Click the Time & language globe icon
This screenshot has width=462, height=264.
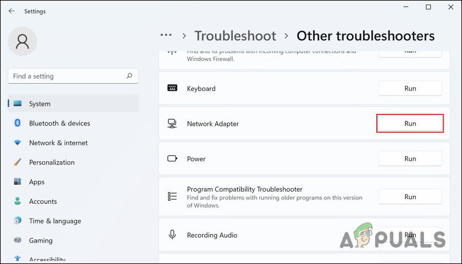pos(17,221)
